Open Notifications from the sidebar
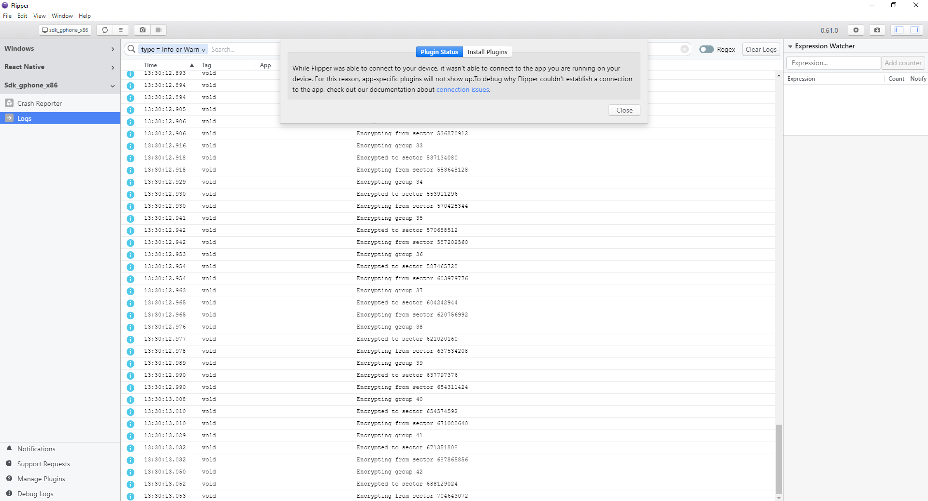 36,448
